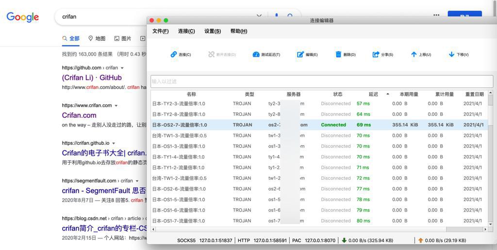Click the scroll-left arrow under the table

pos(153,229)
